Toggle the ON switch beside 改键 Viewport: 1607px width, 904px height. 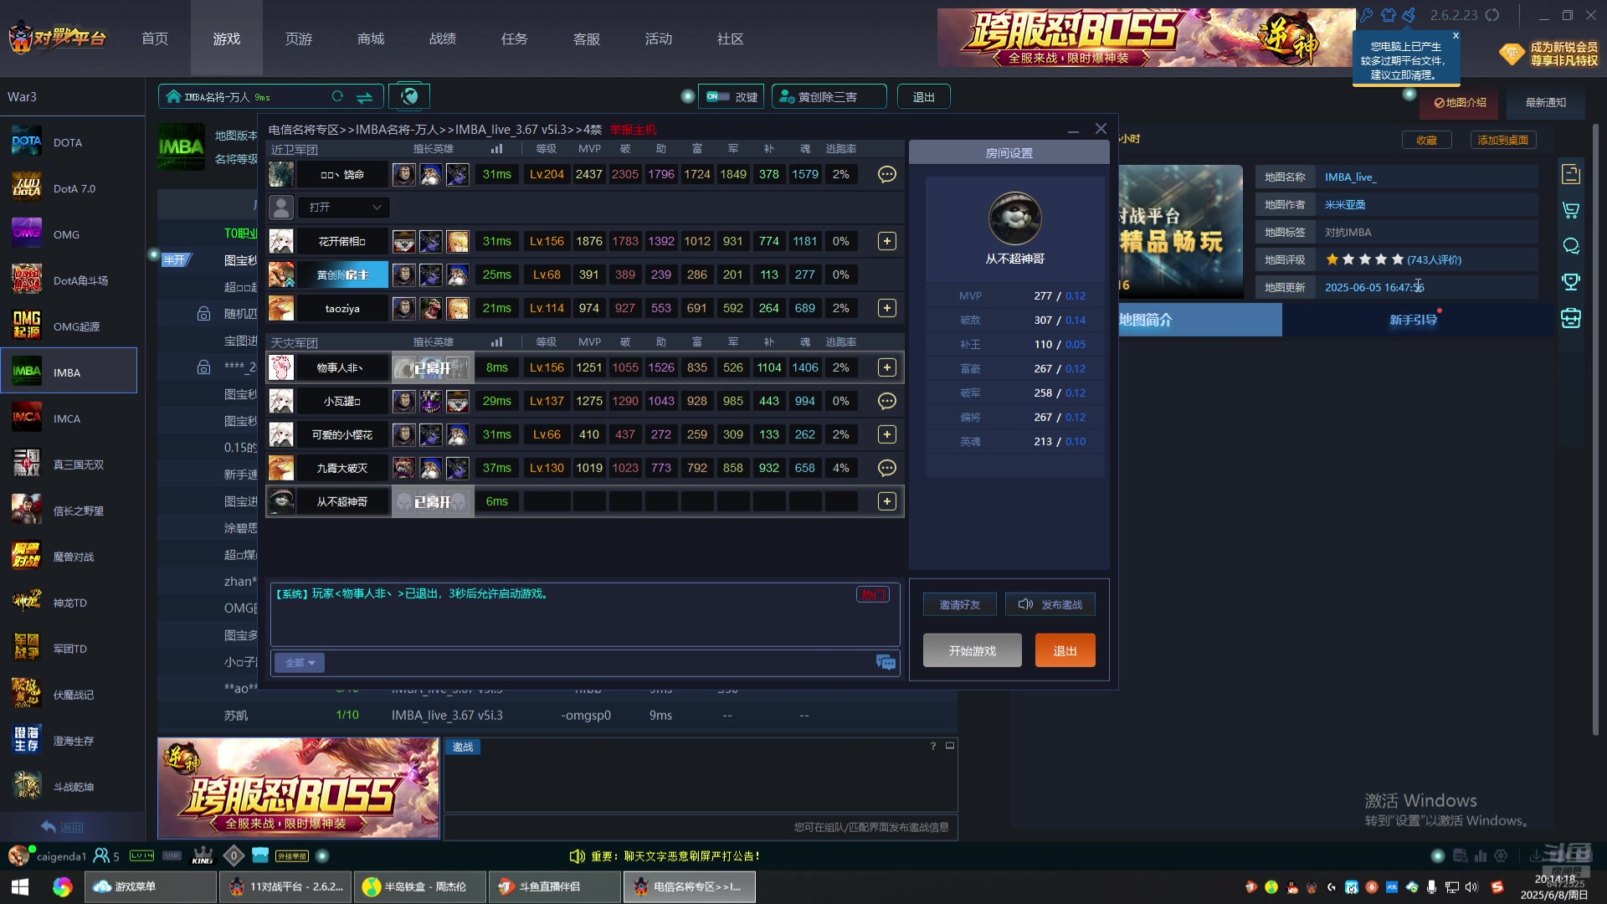tap(717, 96)
